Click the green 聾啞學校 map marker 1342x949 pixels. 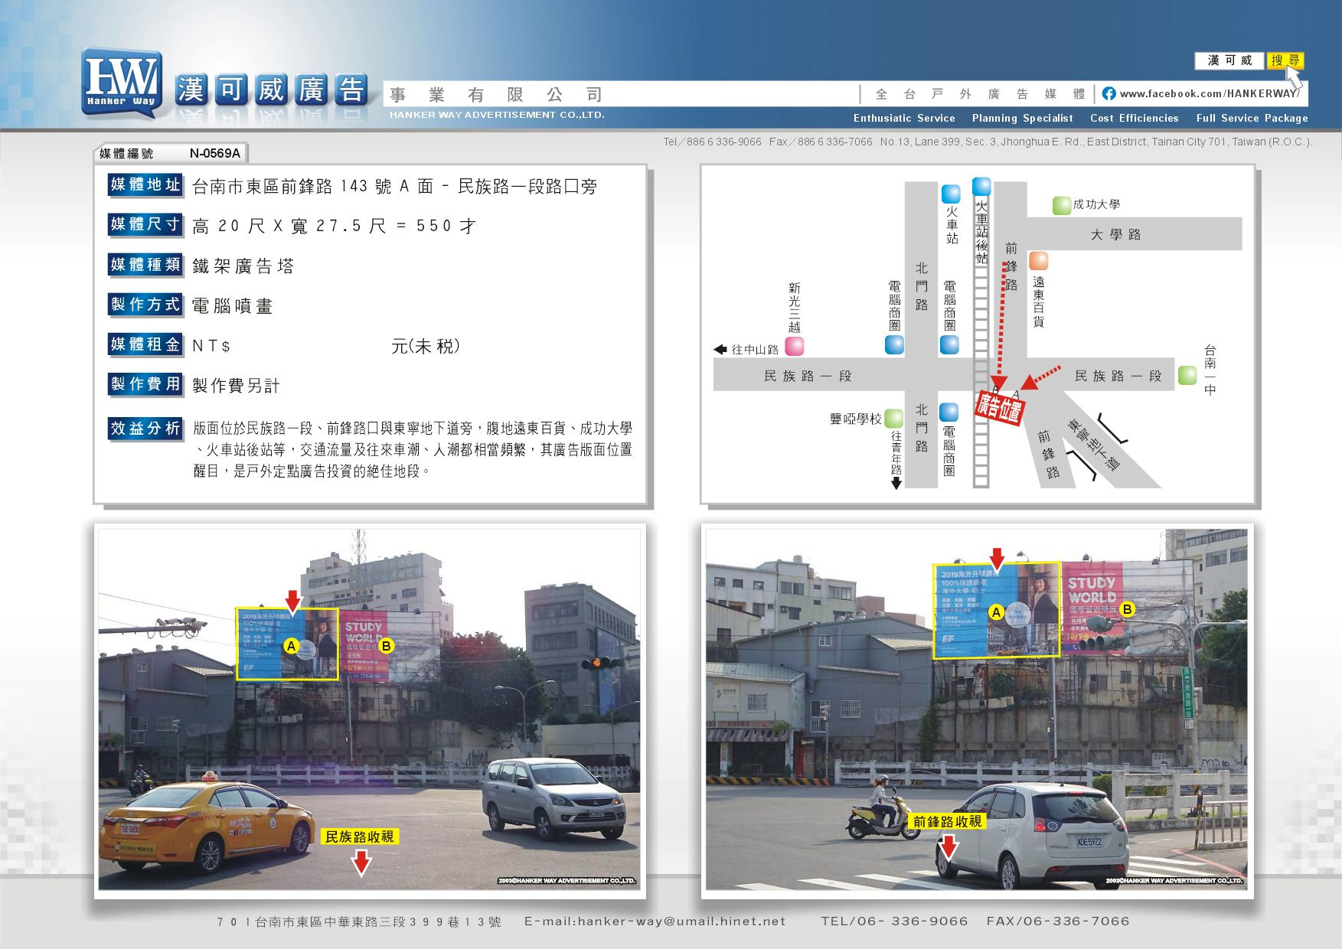click(893, 419)
